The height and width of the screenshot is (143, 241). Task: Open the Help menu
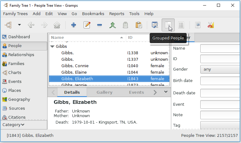coord(149,14)
